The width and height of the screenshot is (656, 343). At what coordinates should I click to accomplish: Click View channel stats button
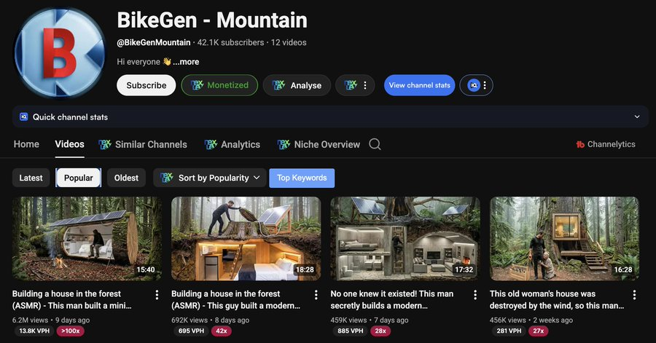coord(420,85)
